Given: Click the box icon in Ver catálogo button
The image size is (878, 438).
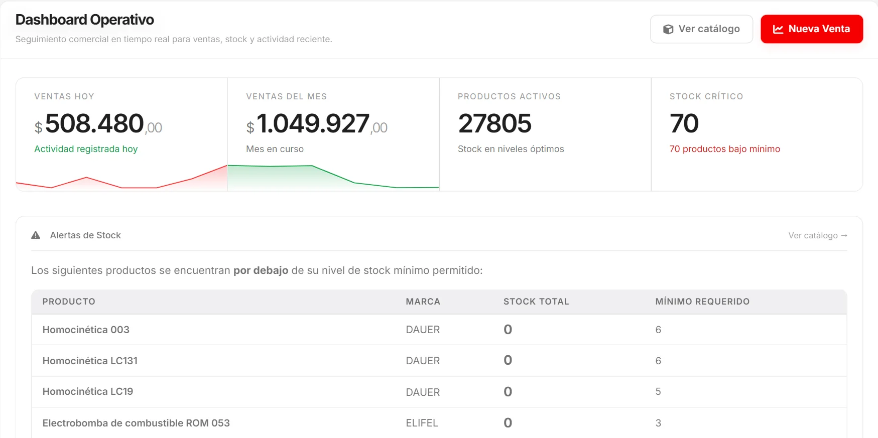Looking at the screenshot, I should pyautogui.click(x=668, y=29).
